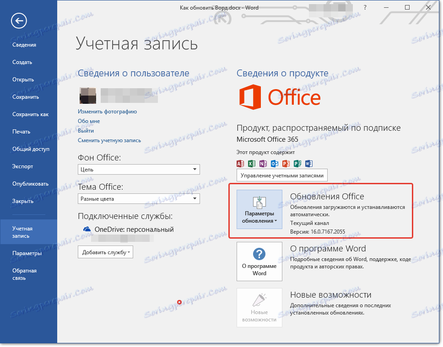Click the Сменить учетную запись link
Image resolution: width=443 pixels, height=347 pixels.
[x=109, y=140]
